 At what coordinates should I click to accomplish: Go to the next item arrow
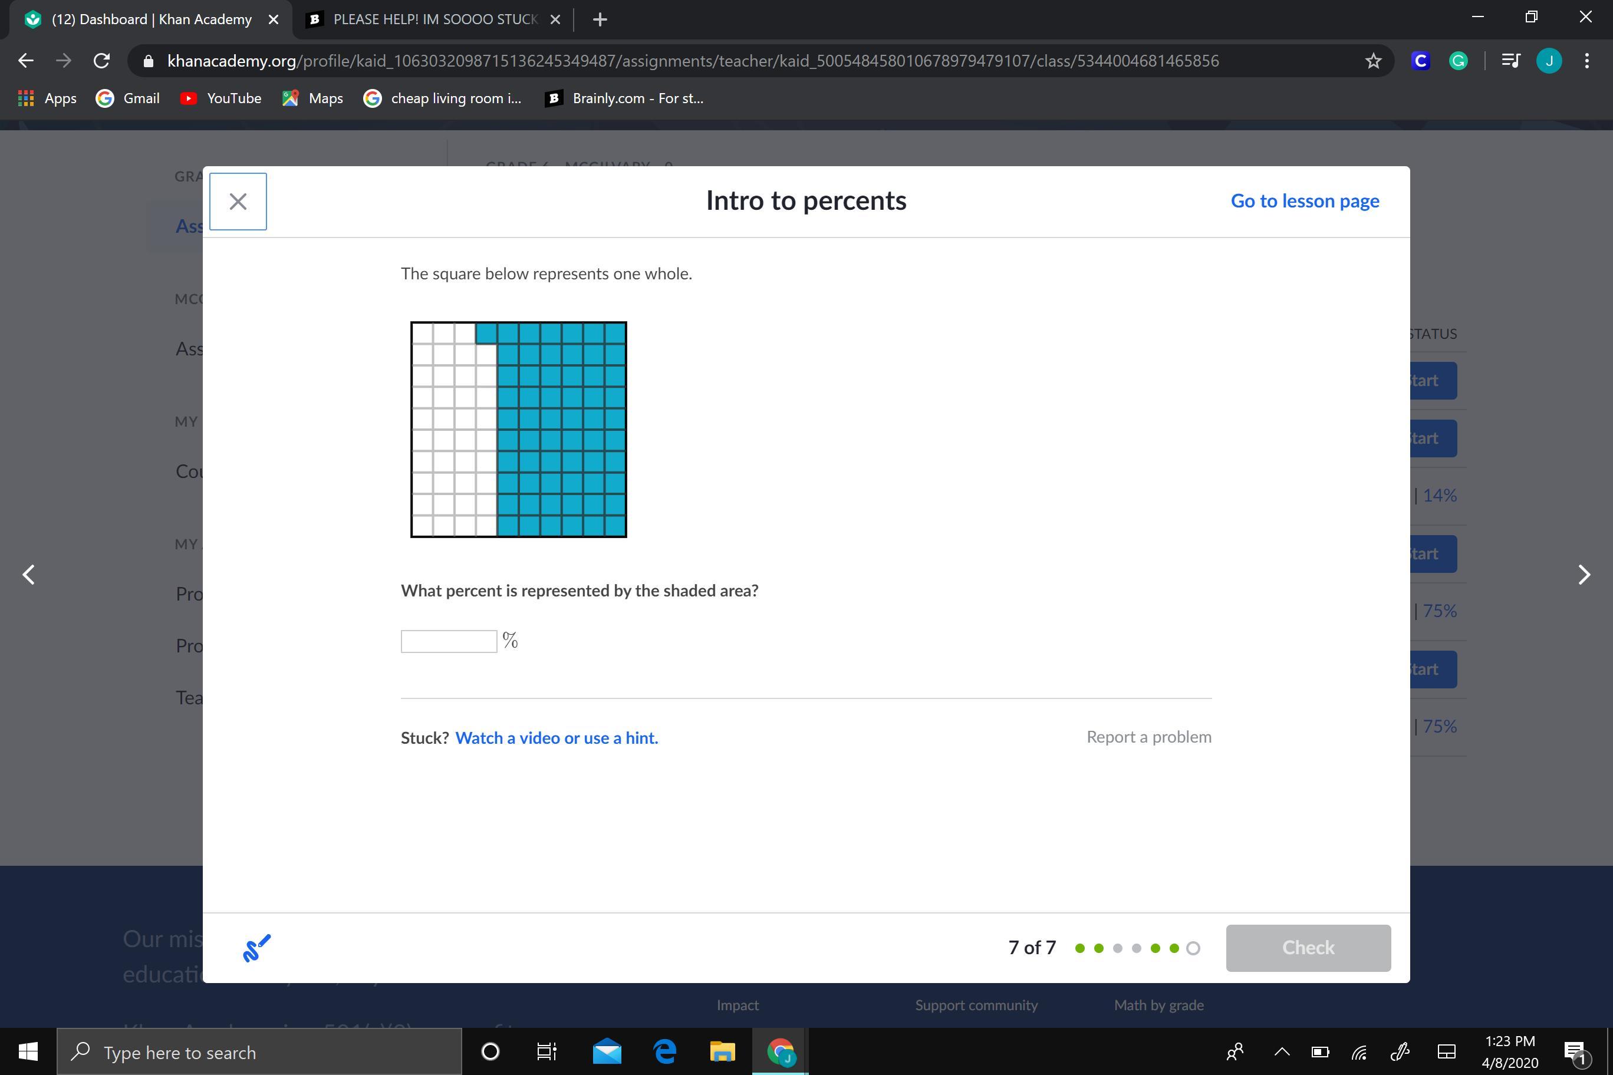click(x=1584, y=575)
